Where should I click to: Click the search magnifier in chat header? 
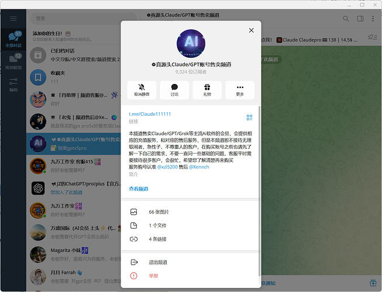coord(346,19)
